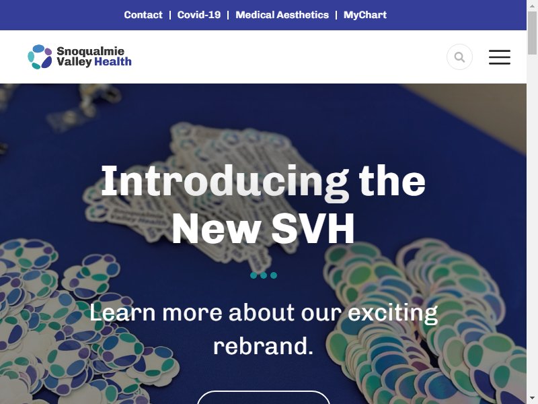
Task: Open site search with the magnifier icon
Action: coord(459,57)
